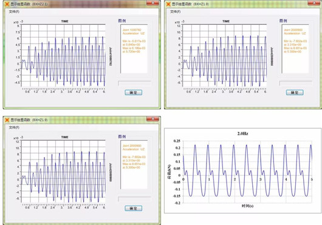Click the 2.0Hz chart title
Viewport: 322px width, 225px height.
243,133
